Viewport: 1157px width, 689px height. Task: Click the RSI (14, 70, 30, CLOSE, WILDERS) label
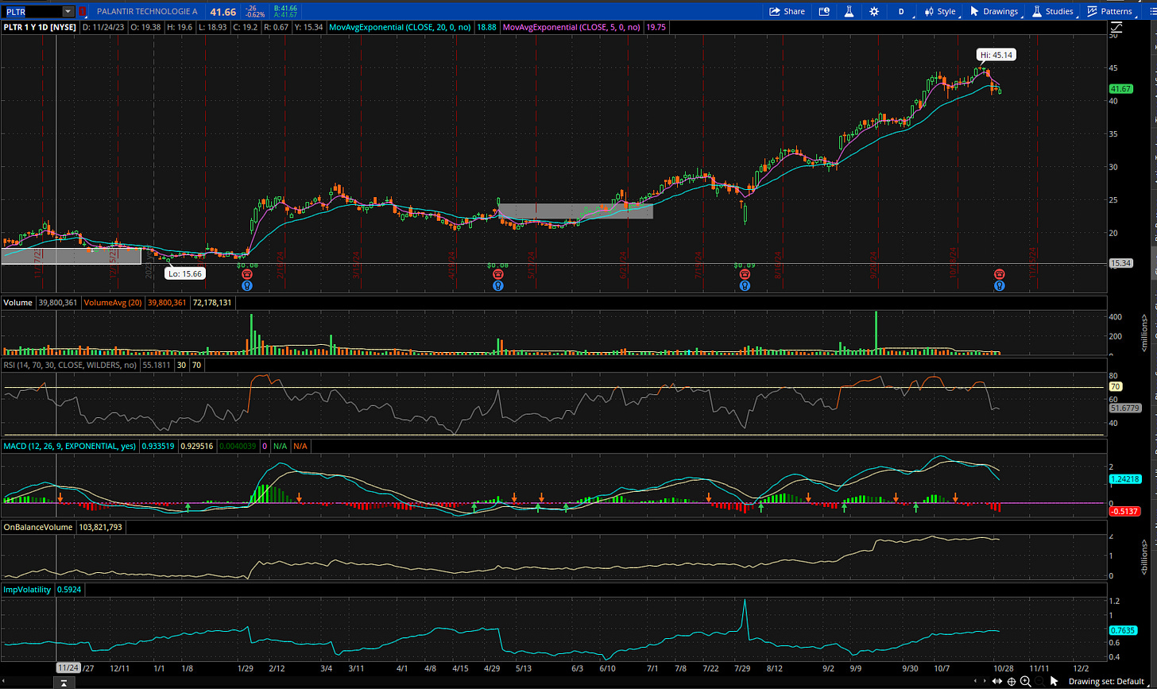(68, 364)
